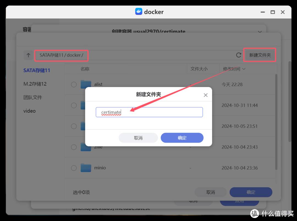
Task: Open 团队文件 in the sidebar
Action: click(33, 97)
